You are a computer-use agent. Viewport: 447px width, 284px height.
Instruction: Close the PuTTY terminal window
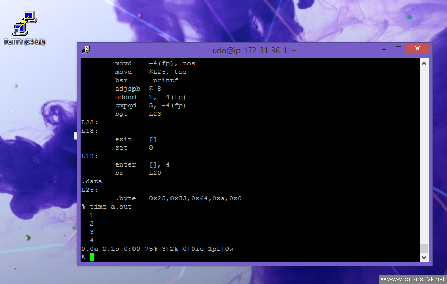coord(417,48)
